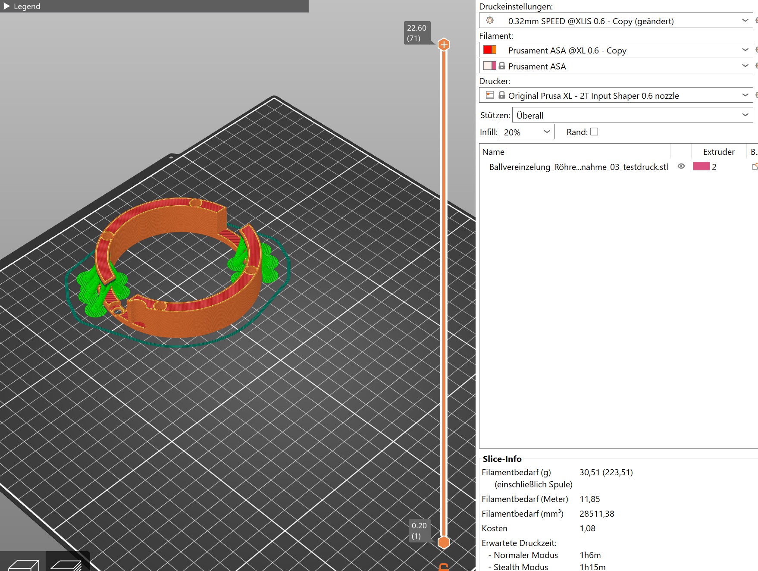The image size is (758, 571).
Task: Click the printer icon in Drucker preset
Action: point(490,95)
